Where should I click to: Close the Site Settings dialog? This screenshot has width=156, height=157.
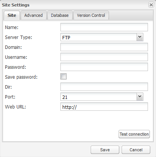(x=151, y=5)
